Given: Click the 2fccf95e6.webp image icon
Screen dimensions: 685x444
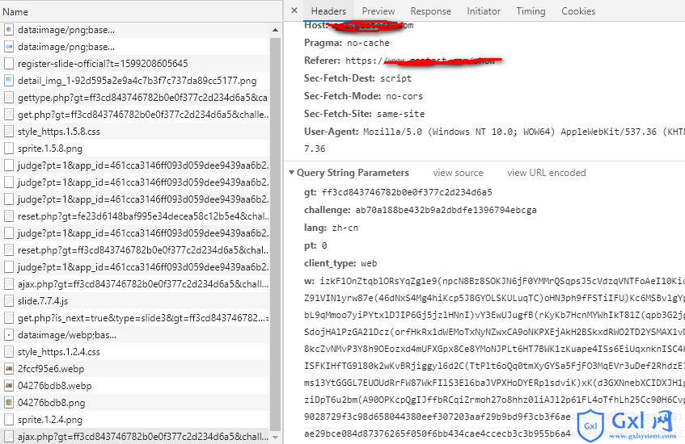Looking at the screenshot, I should pos(8,369).
